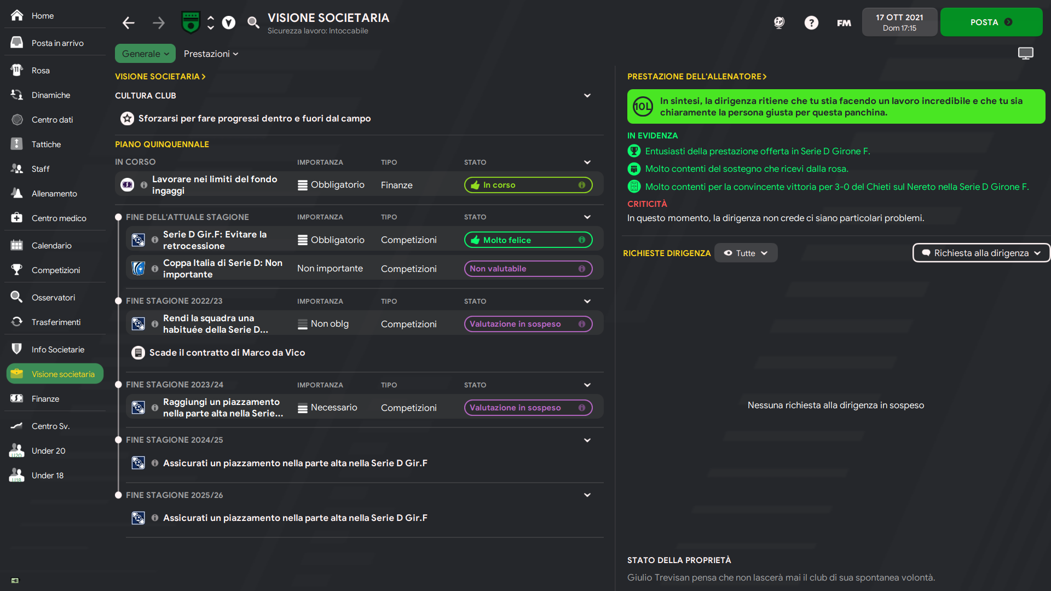Open the Generale tab menu
The height and width of the screenshot is (591, 1051).
(x=145, y=54)
